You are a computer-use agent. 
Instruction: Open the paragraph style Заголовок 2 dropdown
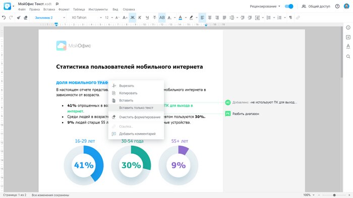49,18
